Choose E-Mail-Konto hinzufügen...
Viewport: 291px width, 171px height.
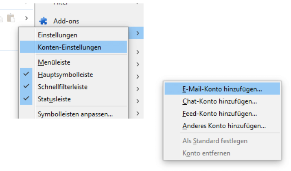[x=222, y=89]
